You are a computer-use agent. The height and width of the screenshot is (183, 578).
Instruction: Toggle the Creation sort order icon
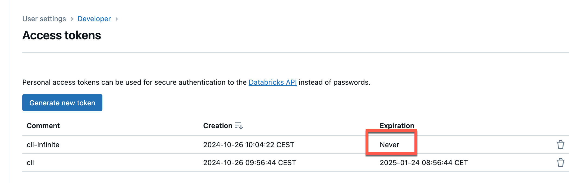pyautogui.click(x=239, y=126)
